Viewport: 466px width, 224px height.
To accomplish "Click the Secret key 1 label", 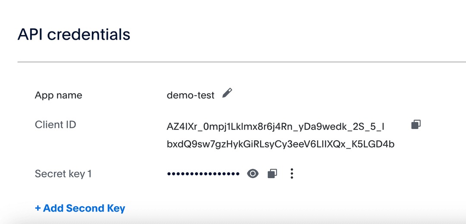I will (63, 174).
